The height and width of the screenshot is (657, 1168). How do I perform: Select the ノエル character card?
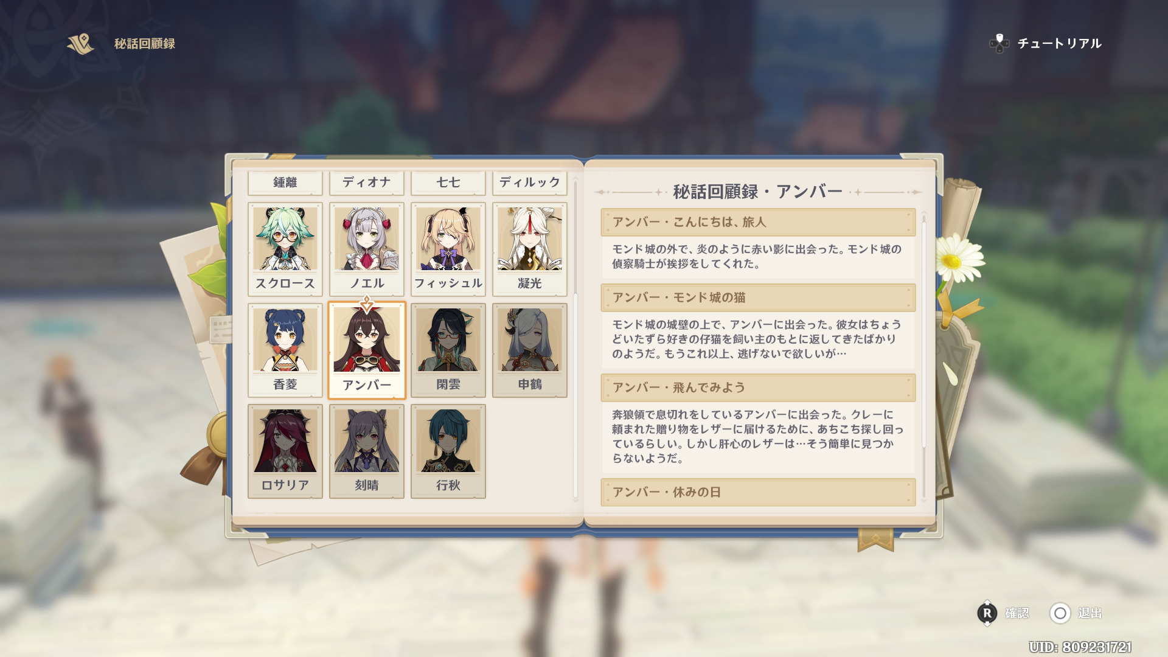point(367,249)
